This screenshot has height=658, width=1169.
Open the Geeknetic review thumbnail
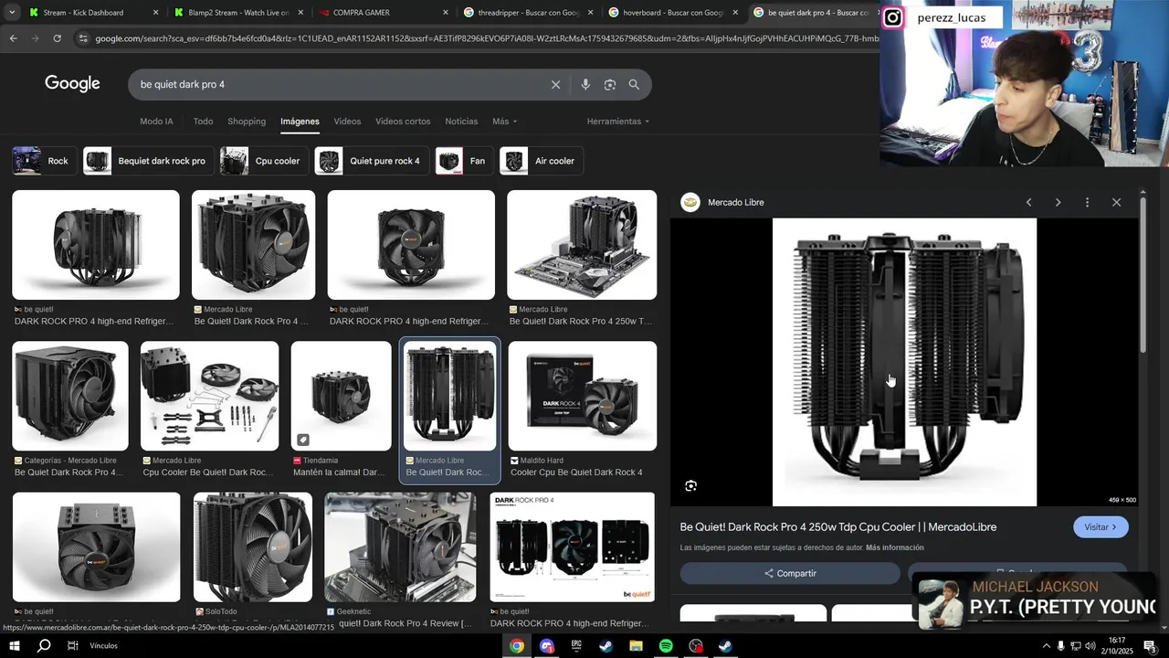click(400, 547)
